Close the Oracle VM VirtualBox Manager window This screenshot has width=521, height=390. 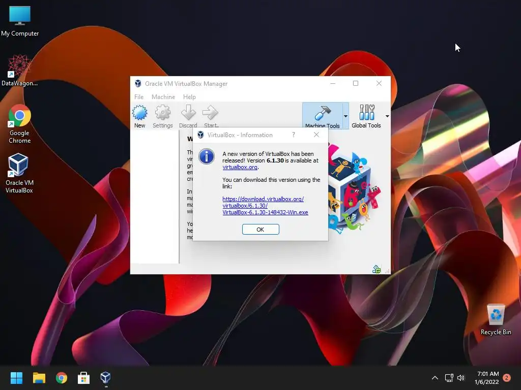[379, 83]
